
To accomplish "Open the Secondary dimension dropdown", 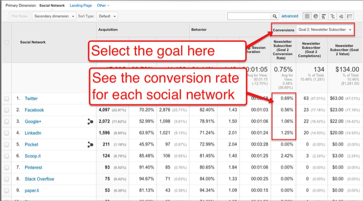I will pyautogui.click(x=54, y=16).
